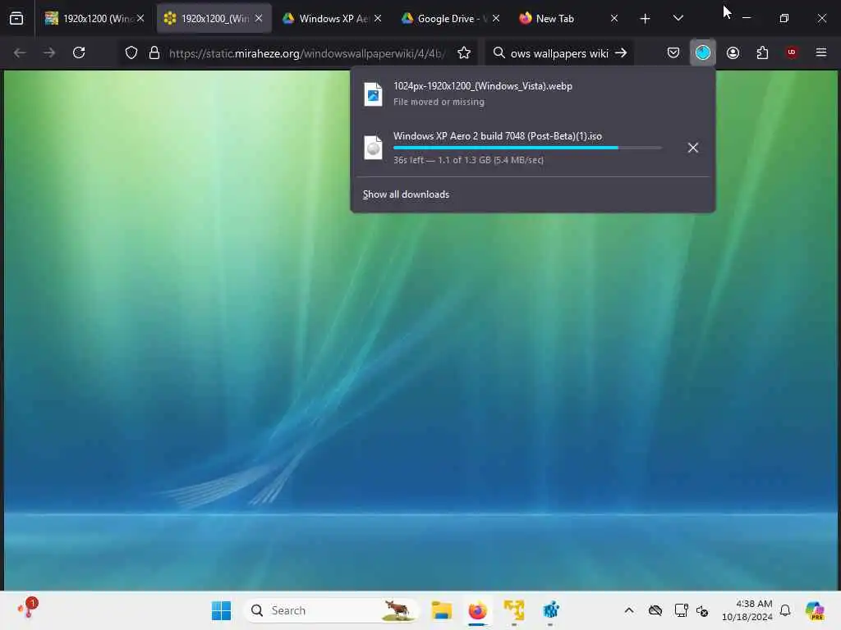Click the '36s left — 1.1 of 1.3 GB' status

click(x=468, y=160)
